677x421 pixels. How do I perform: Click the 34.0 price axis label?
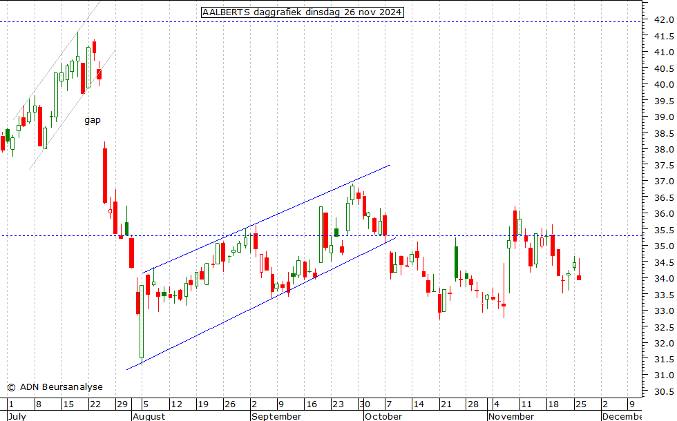coord(664,279)
